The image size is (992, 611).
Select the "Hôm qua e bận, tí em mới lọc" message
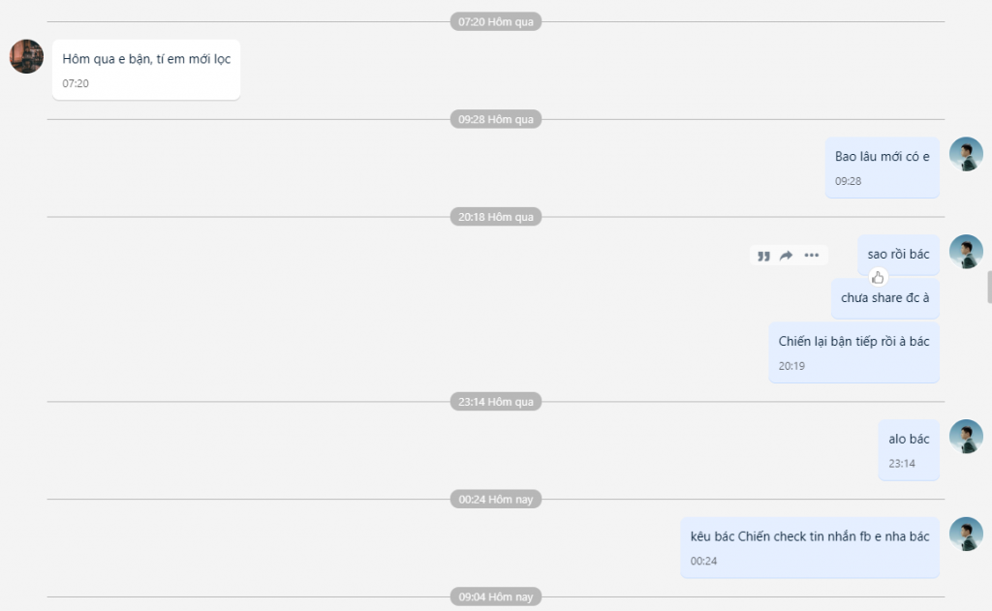pos(146,59)
